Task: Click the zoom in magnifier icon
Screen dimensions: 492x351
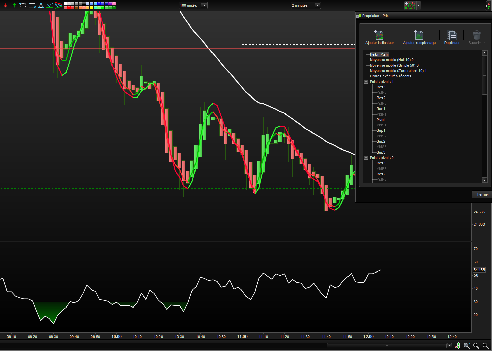Action: click(485, 346)
